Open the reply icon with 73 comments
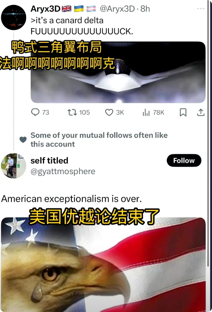The image size is (212, 312). coord(35,112)
